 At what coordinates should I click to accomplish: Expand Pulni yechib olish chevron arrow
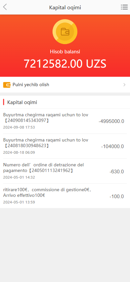point(124,85)
